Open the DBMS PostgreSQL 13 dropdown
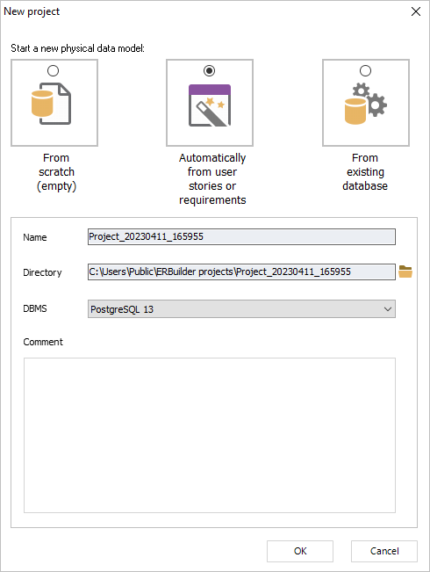The width and height of the screenshot is (430, 572). pos(241,309)
